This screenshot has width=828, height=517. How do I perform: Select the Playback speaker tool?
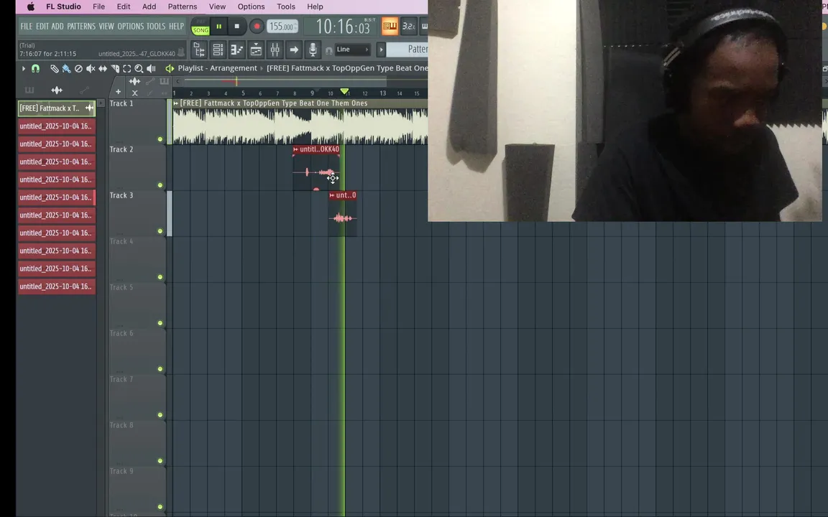151,69
